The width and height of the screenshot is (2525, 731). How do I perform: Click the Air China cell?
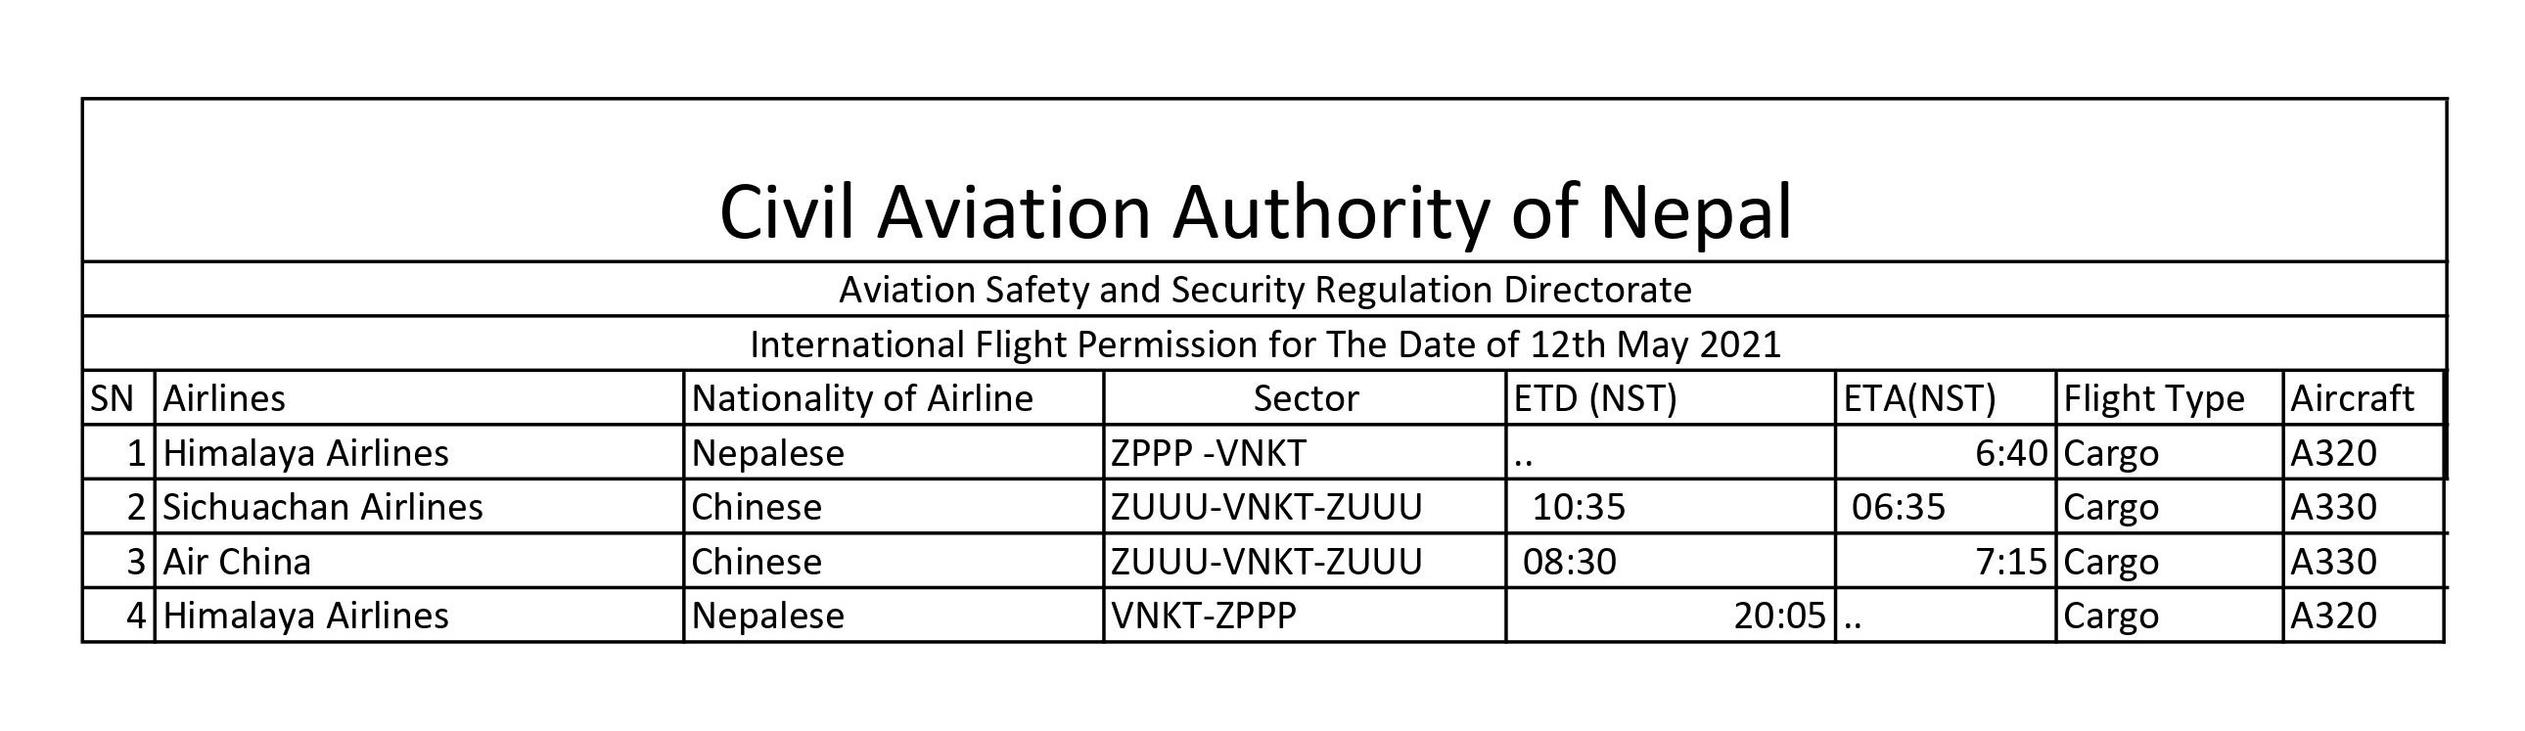237,563
